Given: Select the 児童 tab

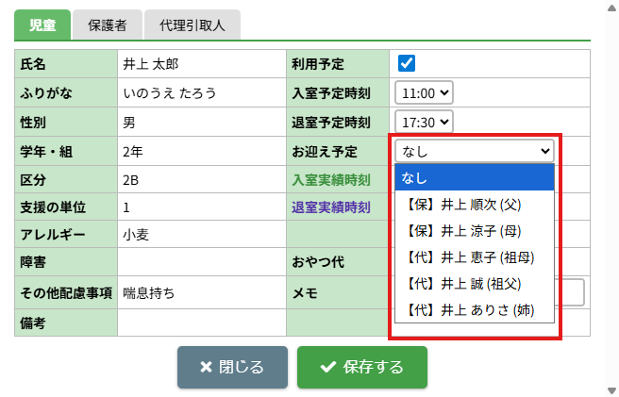Looking at the screenshot, I should click(x=42, y=25).
